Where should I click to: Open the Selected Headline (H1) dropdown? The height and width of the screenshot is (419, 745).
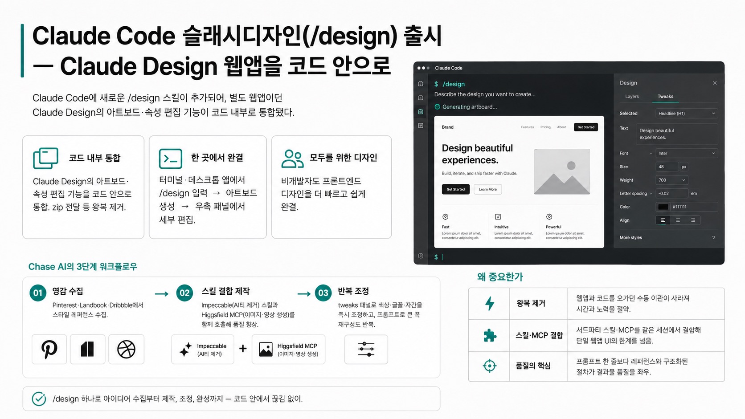point(687,114)
